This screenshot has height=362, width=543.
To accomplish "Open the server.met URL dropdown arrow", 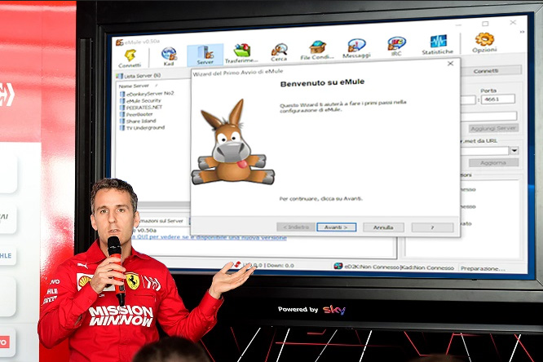I will pos(514,150).
